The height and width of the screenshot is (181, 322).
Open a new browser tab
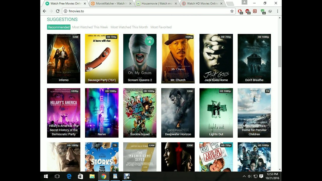click(x=230, y=4)
